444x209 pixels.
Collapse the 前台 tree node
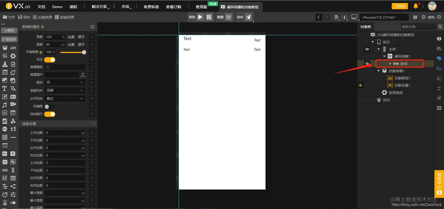click(373, 42)
